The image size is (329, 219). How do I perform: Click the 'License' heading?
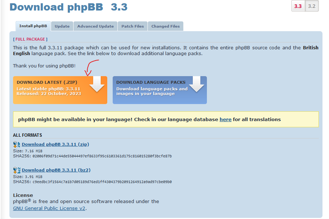pos(23,195)
